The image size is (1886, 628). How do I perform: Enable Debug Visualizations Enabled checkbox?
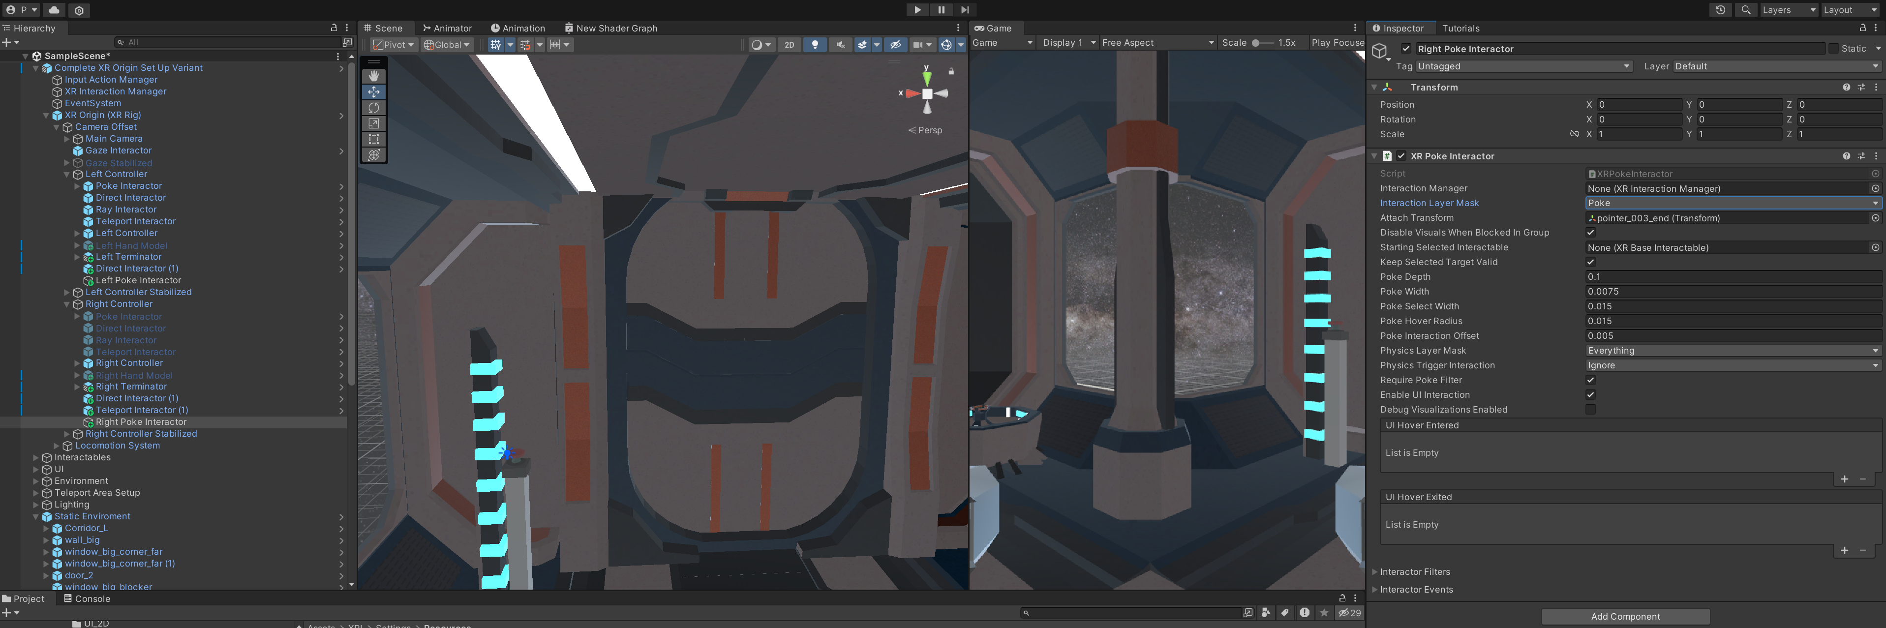(1590, 410)
